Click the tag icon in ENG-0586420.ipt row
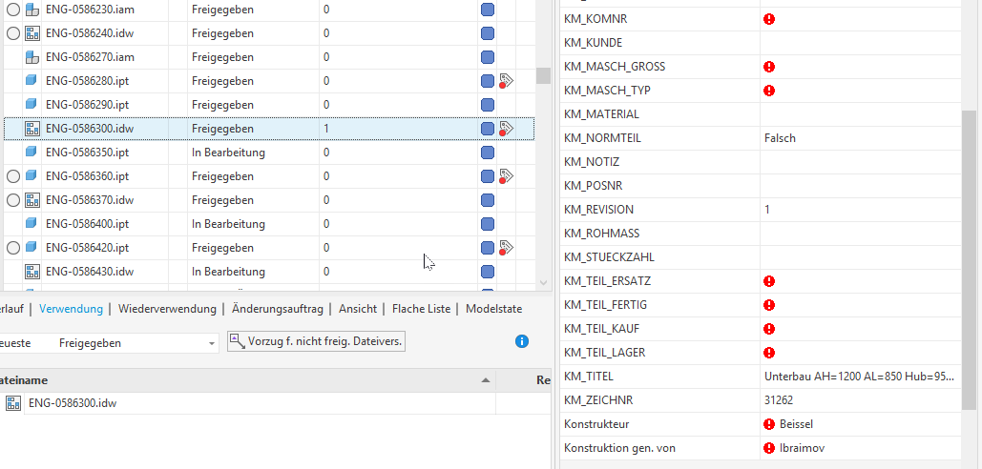The image size is (982, 469). [x=507, y=248]
